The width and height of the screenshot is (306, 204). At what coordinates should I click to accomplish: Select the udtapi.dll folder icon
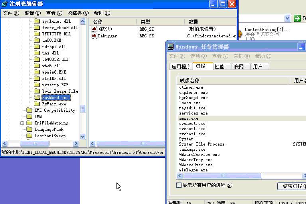[x=37, y=47]
